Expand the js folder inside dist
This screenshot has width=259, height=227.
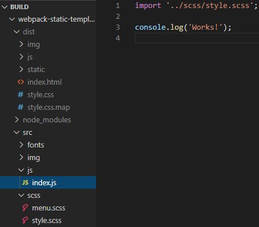[21, 57]
